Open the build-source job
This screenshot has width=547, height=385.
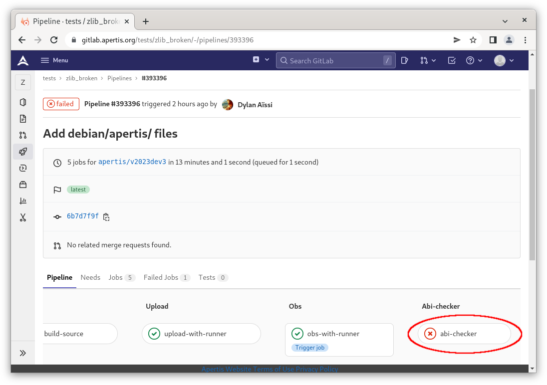coord(80,334)
